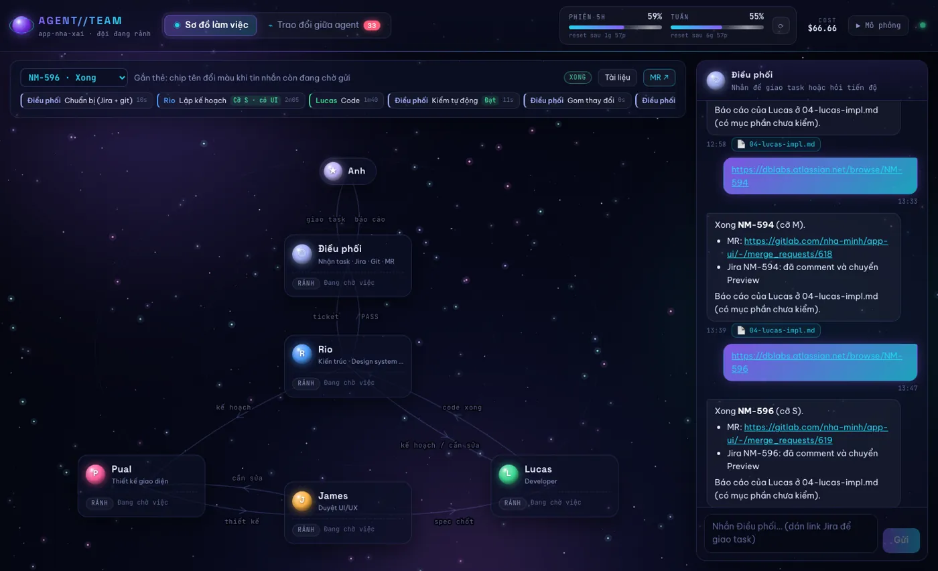
Task: Click the refresh usage icon button
Action: (781, 25)
